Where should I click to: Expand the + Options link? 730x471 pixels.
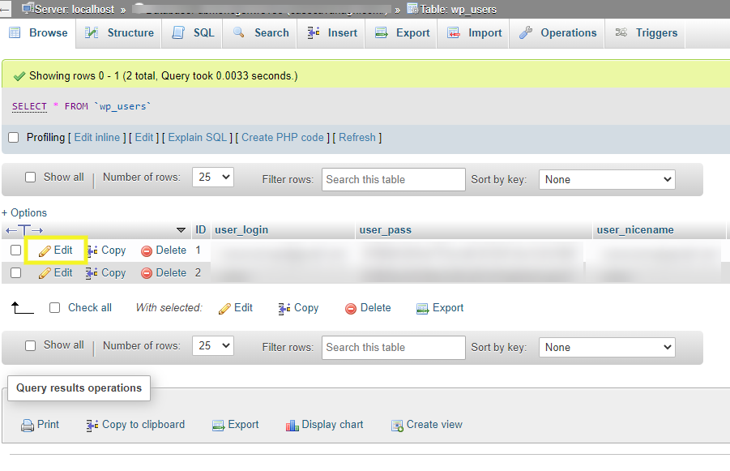pos(24,213)
